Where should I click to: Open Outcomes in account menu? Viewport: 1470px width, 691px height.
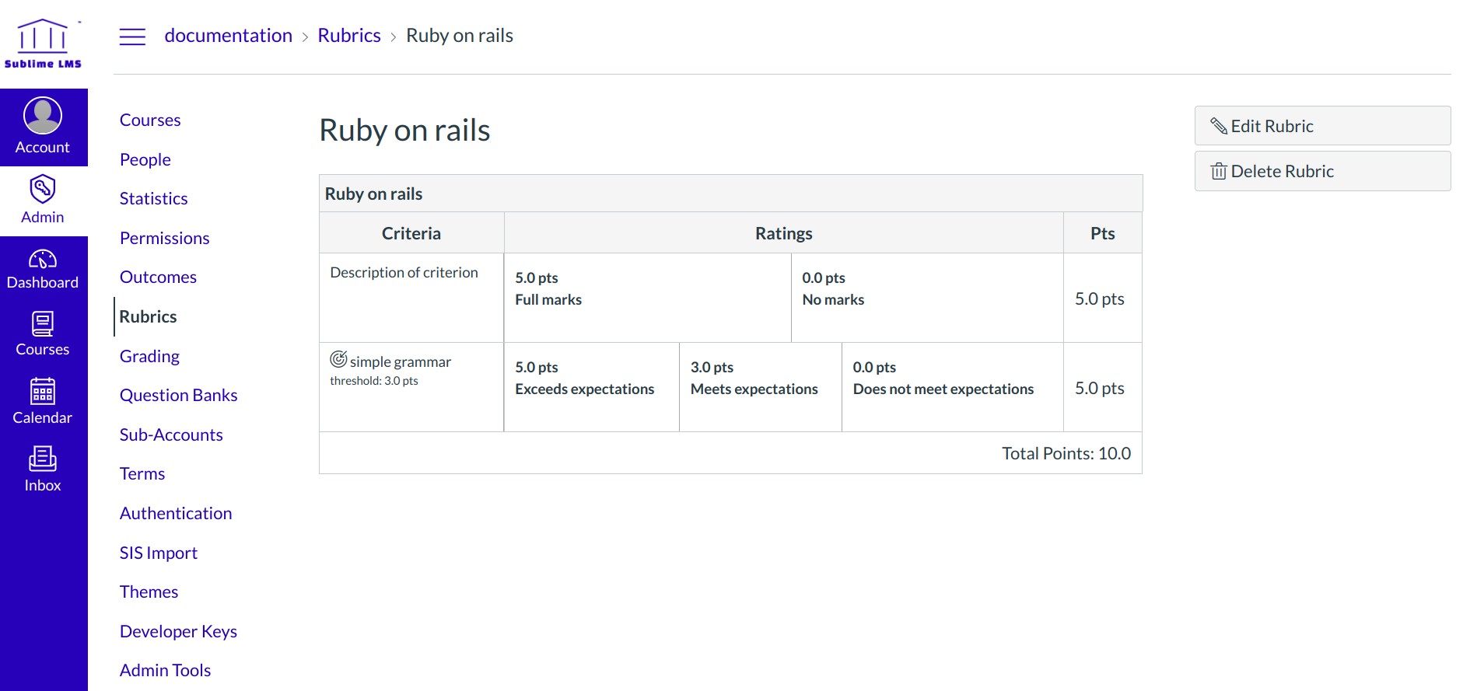point(158,277)
